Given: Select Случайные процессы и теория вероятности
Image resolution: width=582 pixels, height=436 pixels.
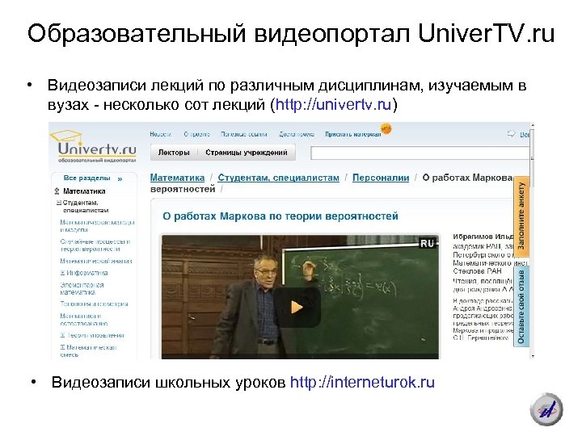Looking at the screenshot, I should pyautogui.click(x=95, y=245).
